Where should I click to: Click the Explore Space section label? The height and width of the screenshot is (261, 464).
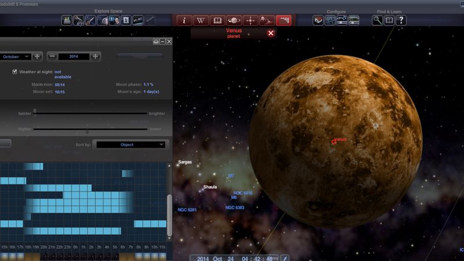[108, 11]
